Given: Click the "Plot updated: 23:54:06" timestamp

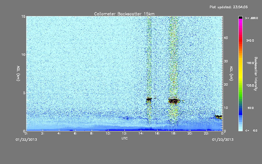Looking at the screenshot, I should (229, 7).
